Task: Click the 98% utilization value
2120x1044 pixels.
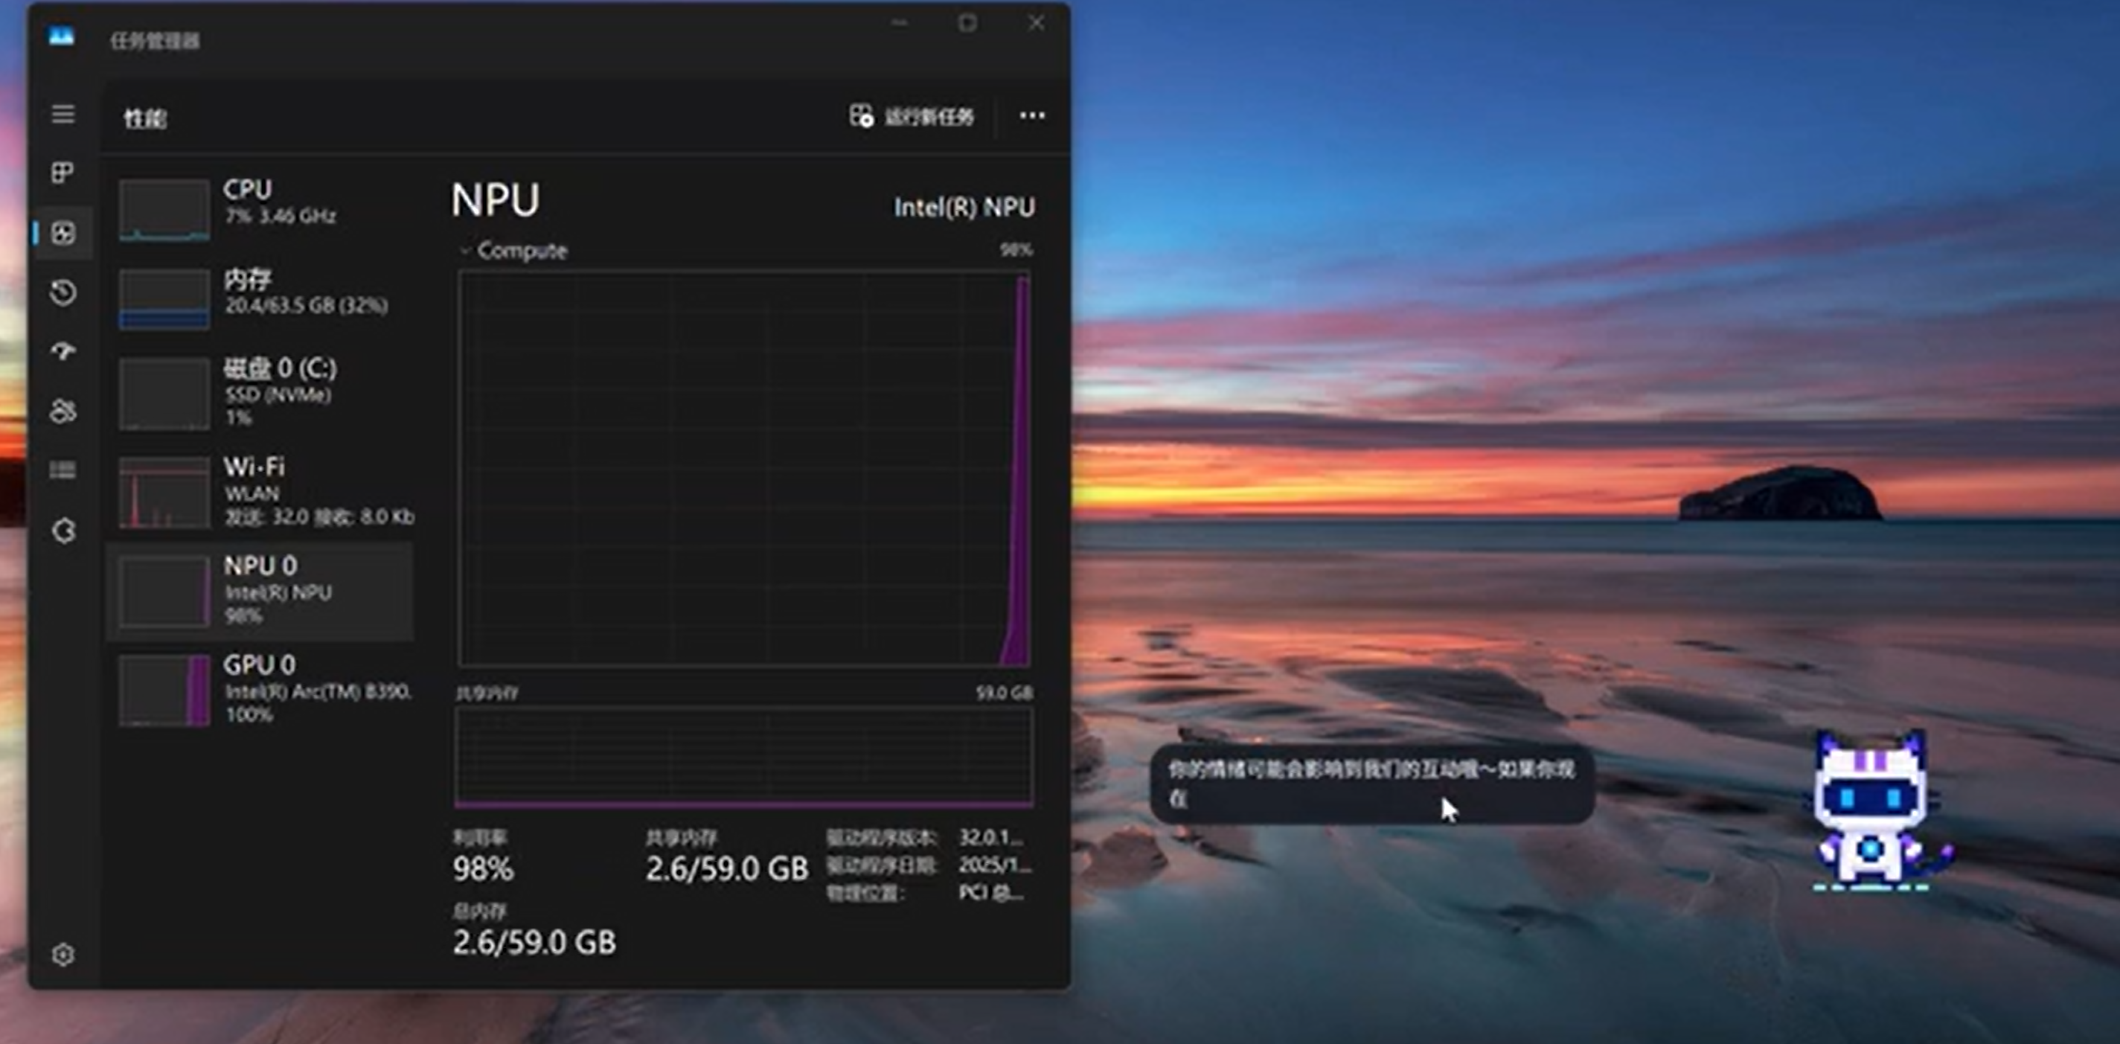Action: click(x=483, y=869)
